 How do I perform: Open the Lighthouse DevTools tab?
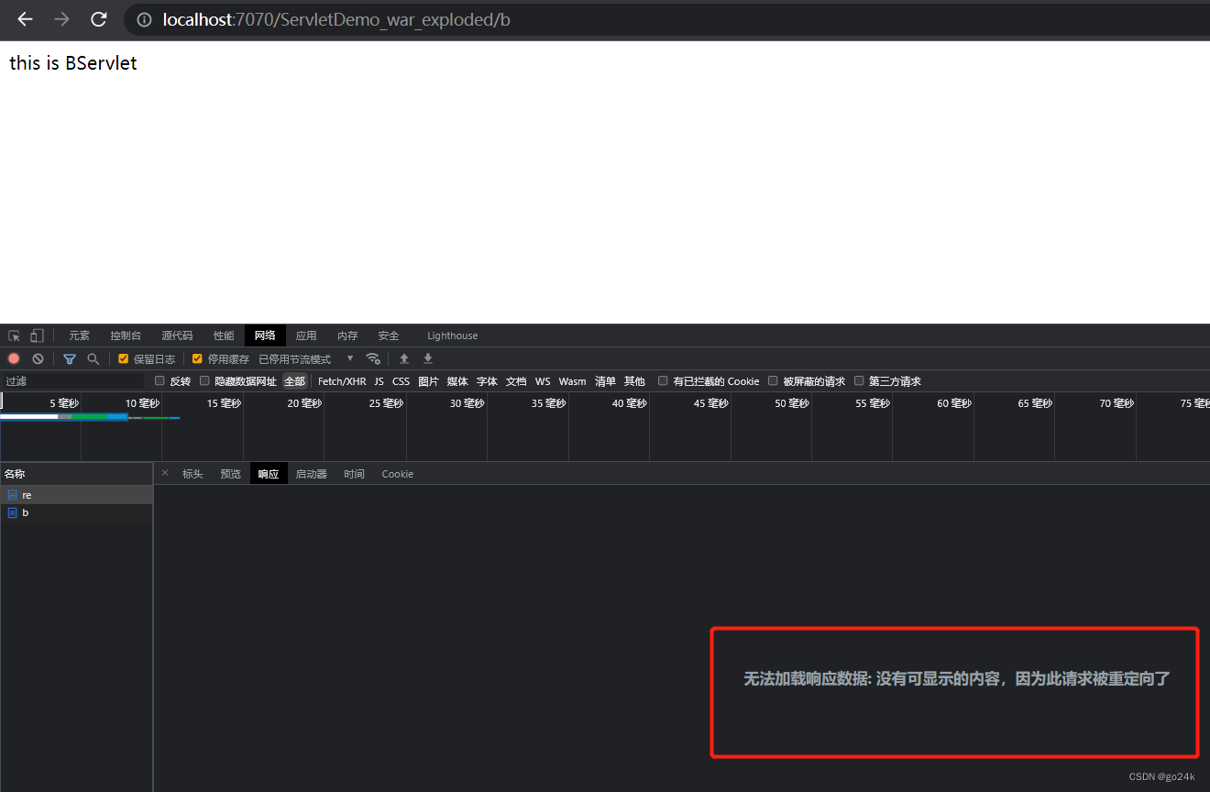(x=453, y=335)
